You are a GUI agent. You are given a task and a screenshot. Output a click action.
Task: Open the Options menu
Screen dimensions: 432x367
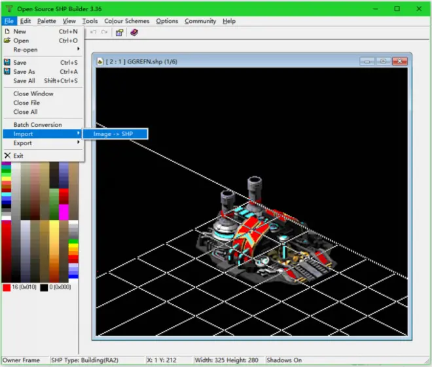[x=167, y=21]
